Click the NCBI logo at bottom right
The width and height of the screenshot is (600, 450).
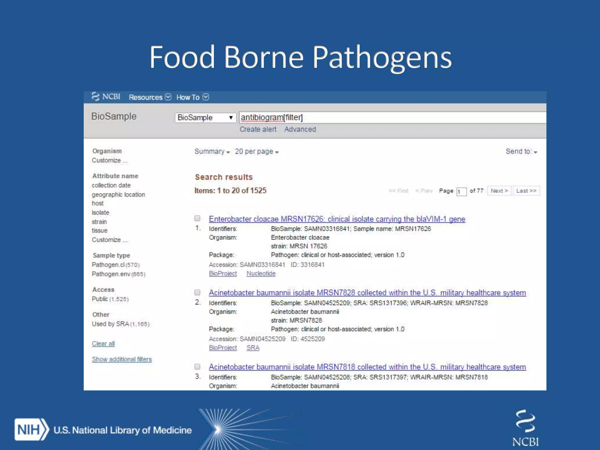[525, 428]
